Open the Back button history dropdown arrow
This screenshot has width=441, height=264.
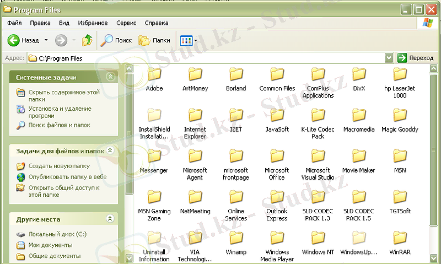46,40
